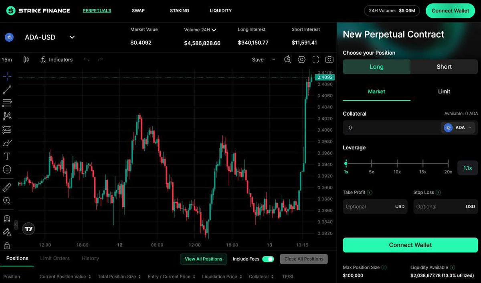Open the Volume 24H dropdown

[214, 30]
